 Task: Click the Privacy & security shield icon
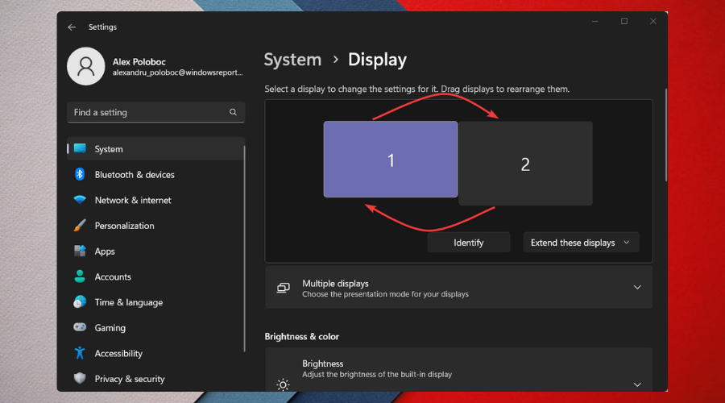click(x=80, y=378)
